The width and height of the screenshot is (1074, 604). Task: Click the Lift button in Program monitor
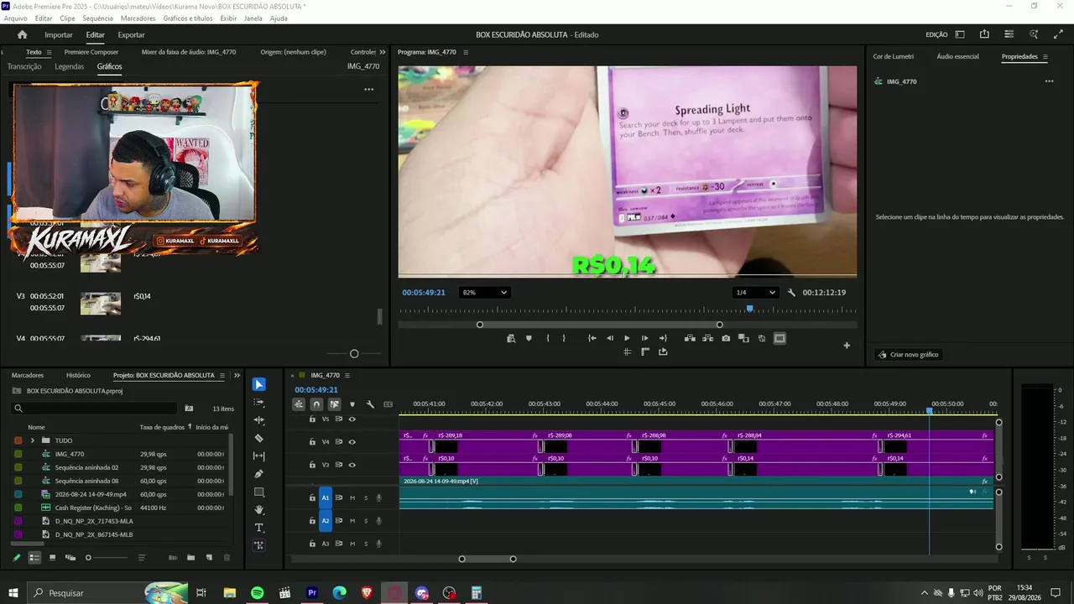pyautogui.click(x=690, y=338)
